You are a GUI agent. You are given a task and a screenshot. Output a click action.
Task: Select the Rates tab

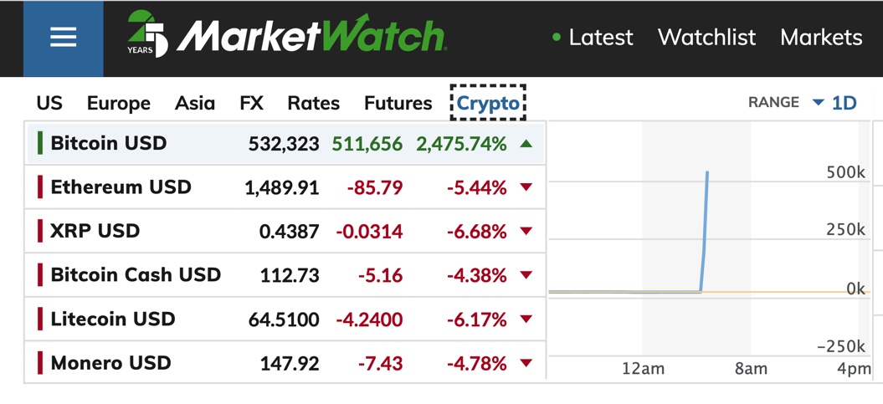pos(313,104)
